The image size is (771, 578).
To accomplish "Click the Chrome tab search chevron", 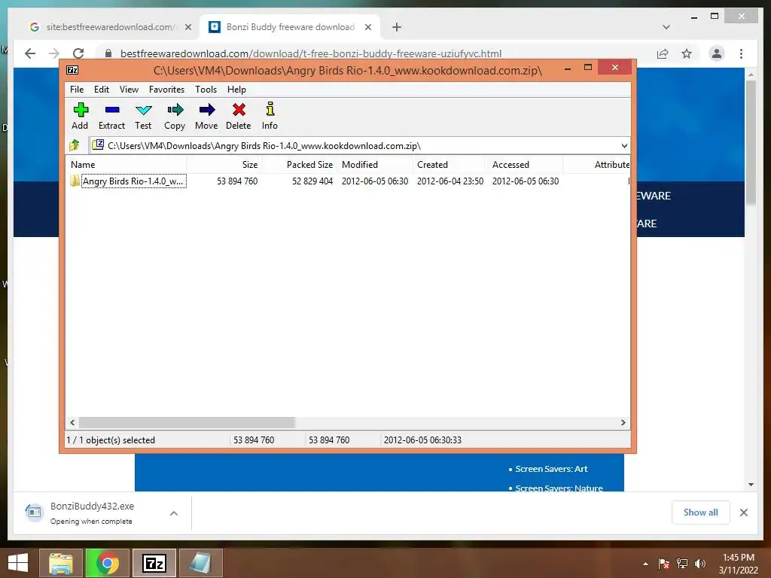I will [x=666, y=27].
